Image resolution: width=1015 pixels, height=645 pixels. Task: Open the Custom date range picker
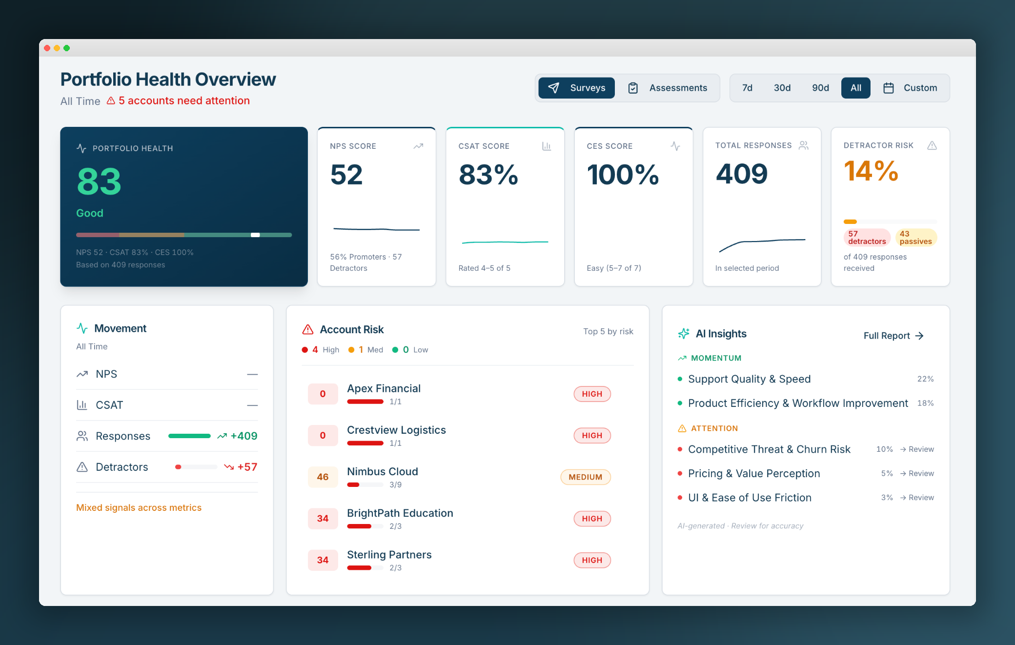(x=911, y=88)
